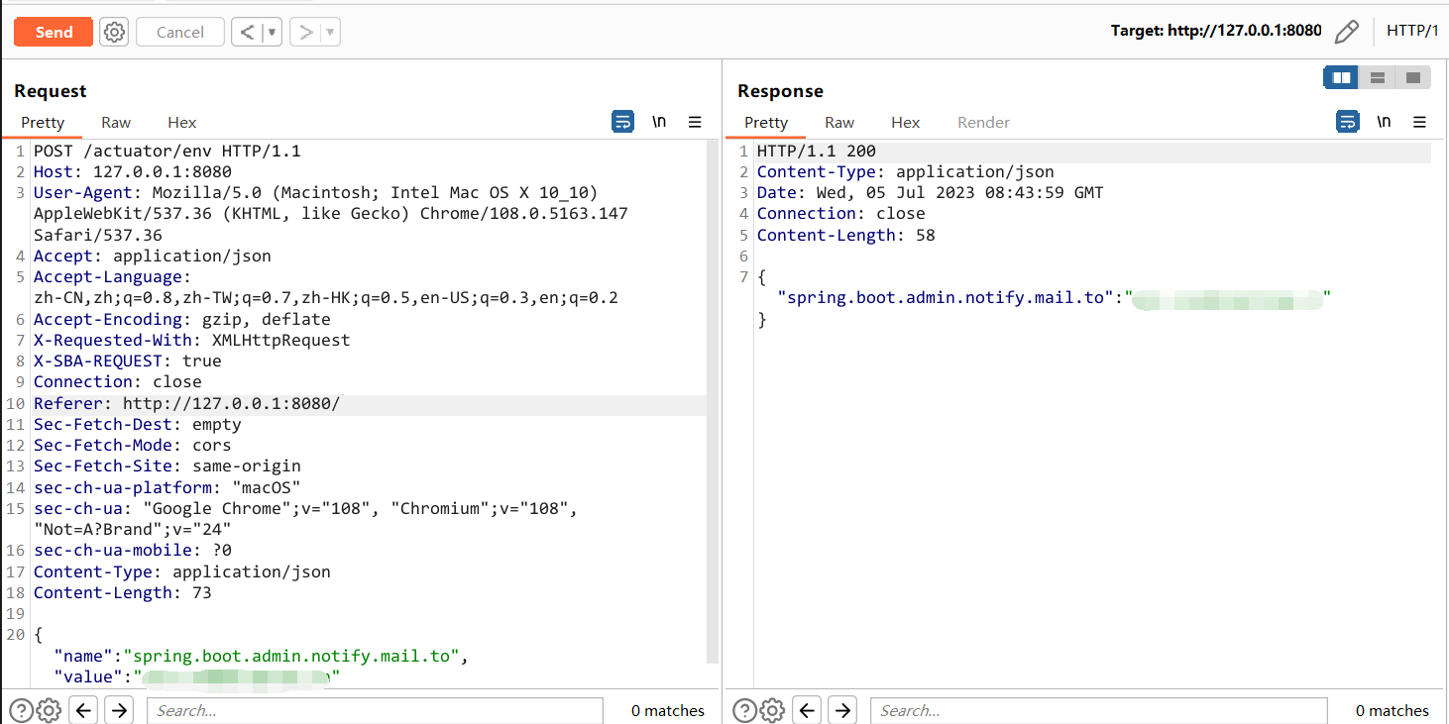Select the Response Render tab
Viewport: 1449px width, 724px height.
coord(983,122)
